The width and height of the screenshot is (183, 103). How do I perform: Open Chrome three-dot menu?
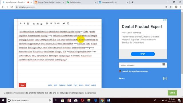click(x=180, y=7)
